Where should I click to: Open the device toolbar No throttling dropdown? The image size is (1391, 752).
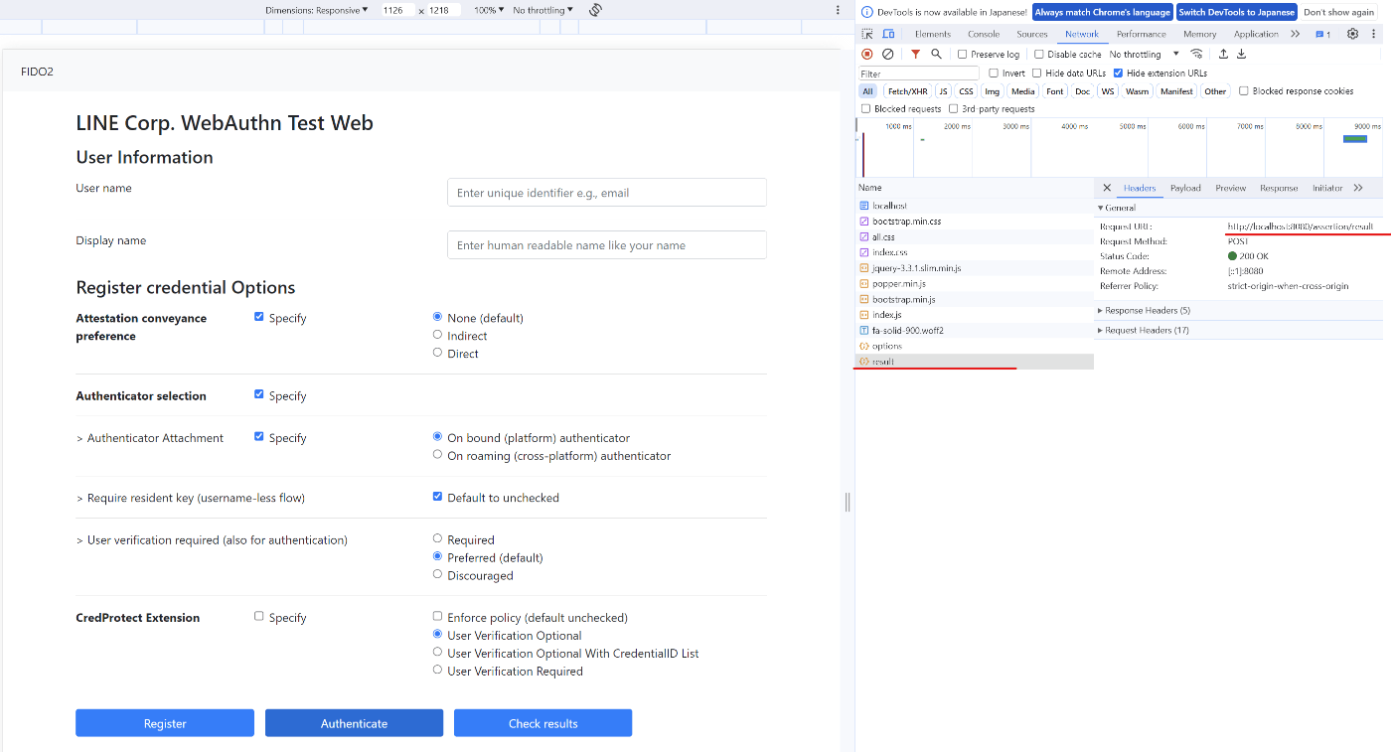(542, 10)
